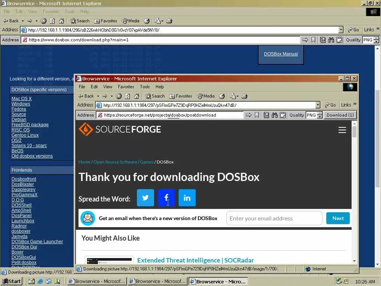Expand Back history dropdown in background window
This screenshot has width=381, height=286.
point(23,21)
